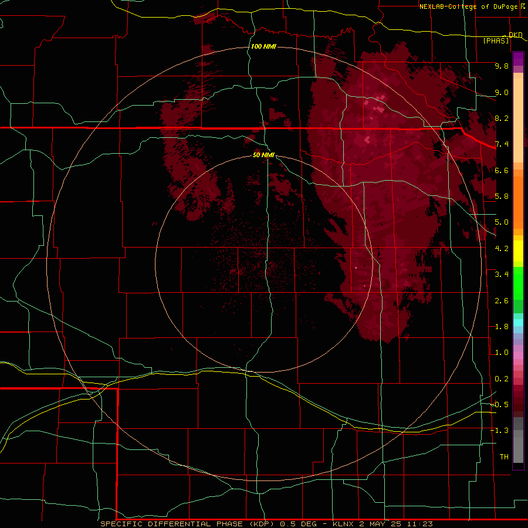Click the NEXLAB-College of DuPage credit text
This screenshot has height=528, width=528.
click(x=468, y=6)
